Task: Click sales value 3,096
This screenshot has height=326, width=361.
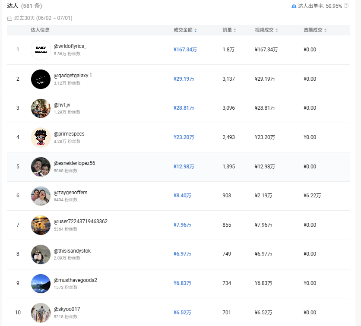Action: click(x=228, y=108)
